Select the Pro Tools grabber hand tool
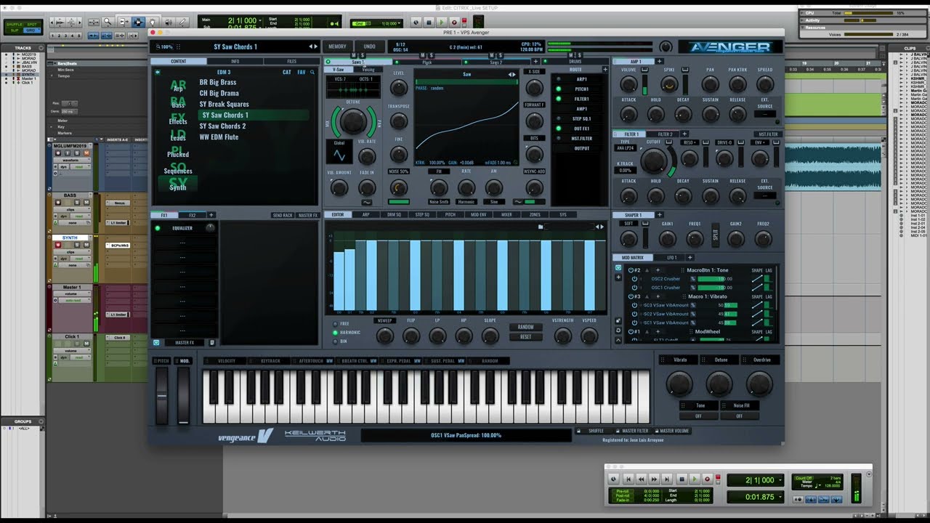Image resolution: width=930 pixels, height=523 pixels. pos(153,23)
